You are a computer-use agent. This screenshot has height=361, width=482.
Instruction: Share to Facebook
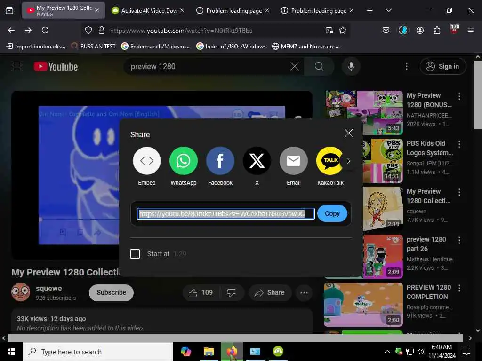click(x=220, y=161)
